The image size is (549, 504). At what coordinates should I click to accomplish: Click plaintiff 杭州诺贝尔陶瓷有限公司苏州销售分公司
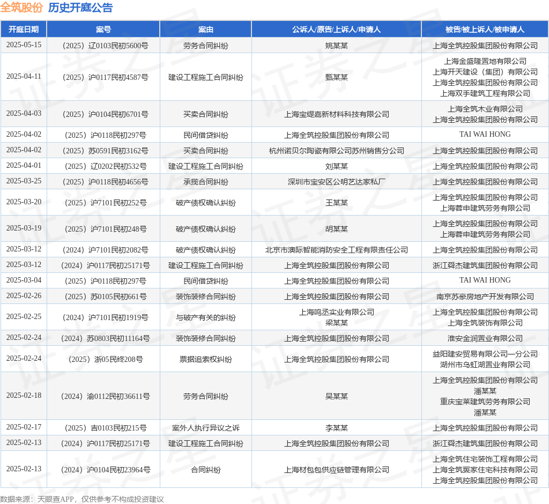(337, 151)
